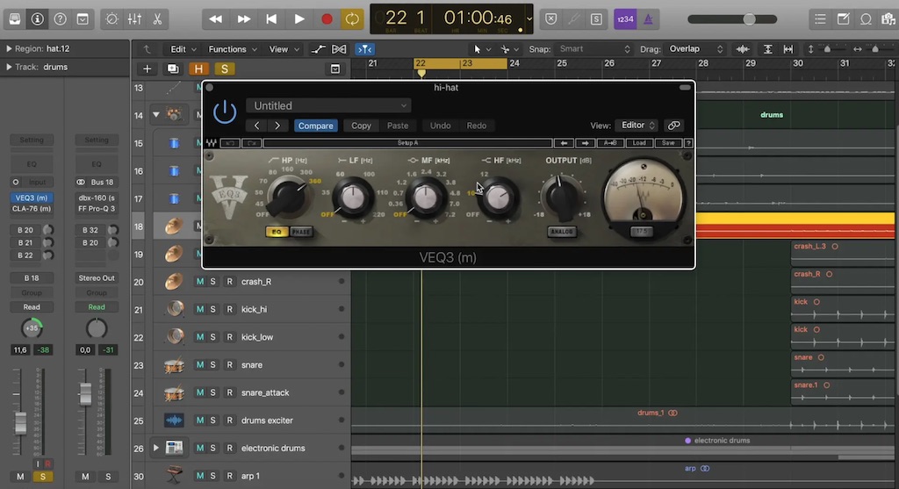Image resolution: width=899 pixels, height=489 pixels.
Task: Toggle the metronome icon
Action: 648,19
